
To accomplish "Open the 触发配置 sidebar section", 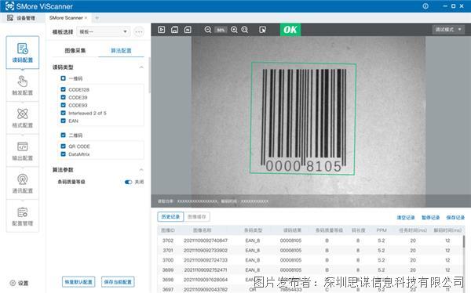I will (x=23, y=85).
